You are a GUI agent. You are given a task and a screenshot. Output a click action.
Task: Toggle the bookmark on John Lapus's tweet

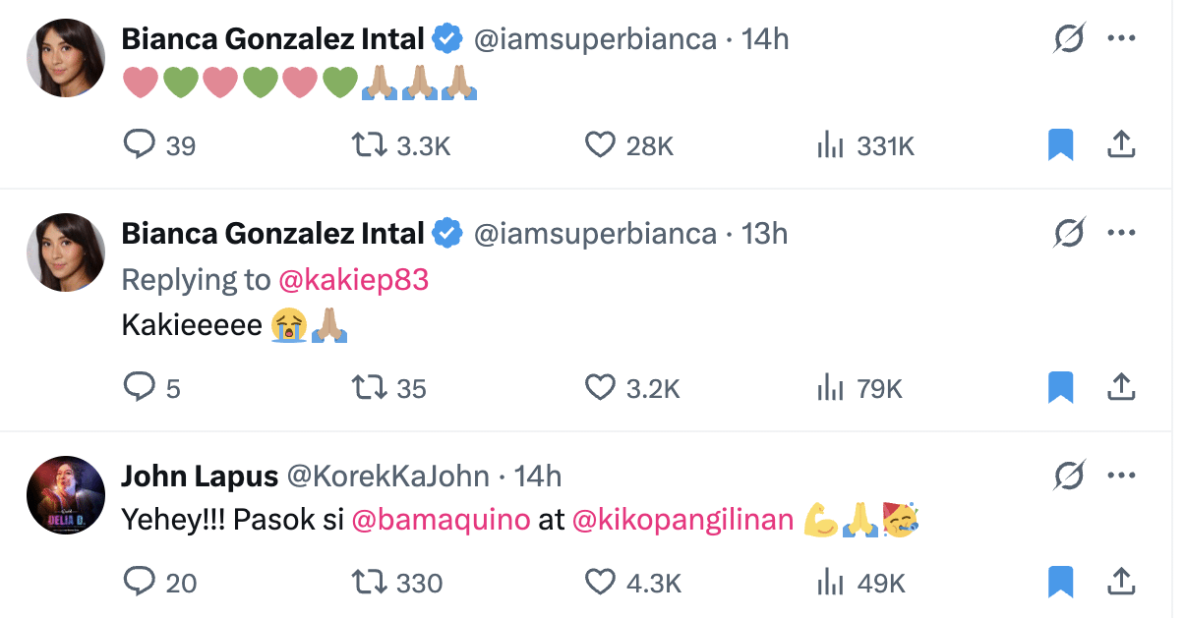pyautogui.click(x=1061, y=582)
